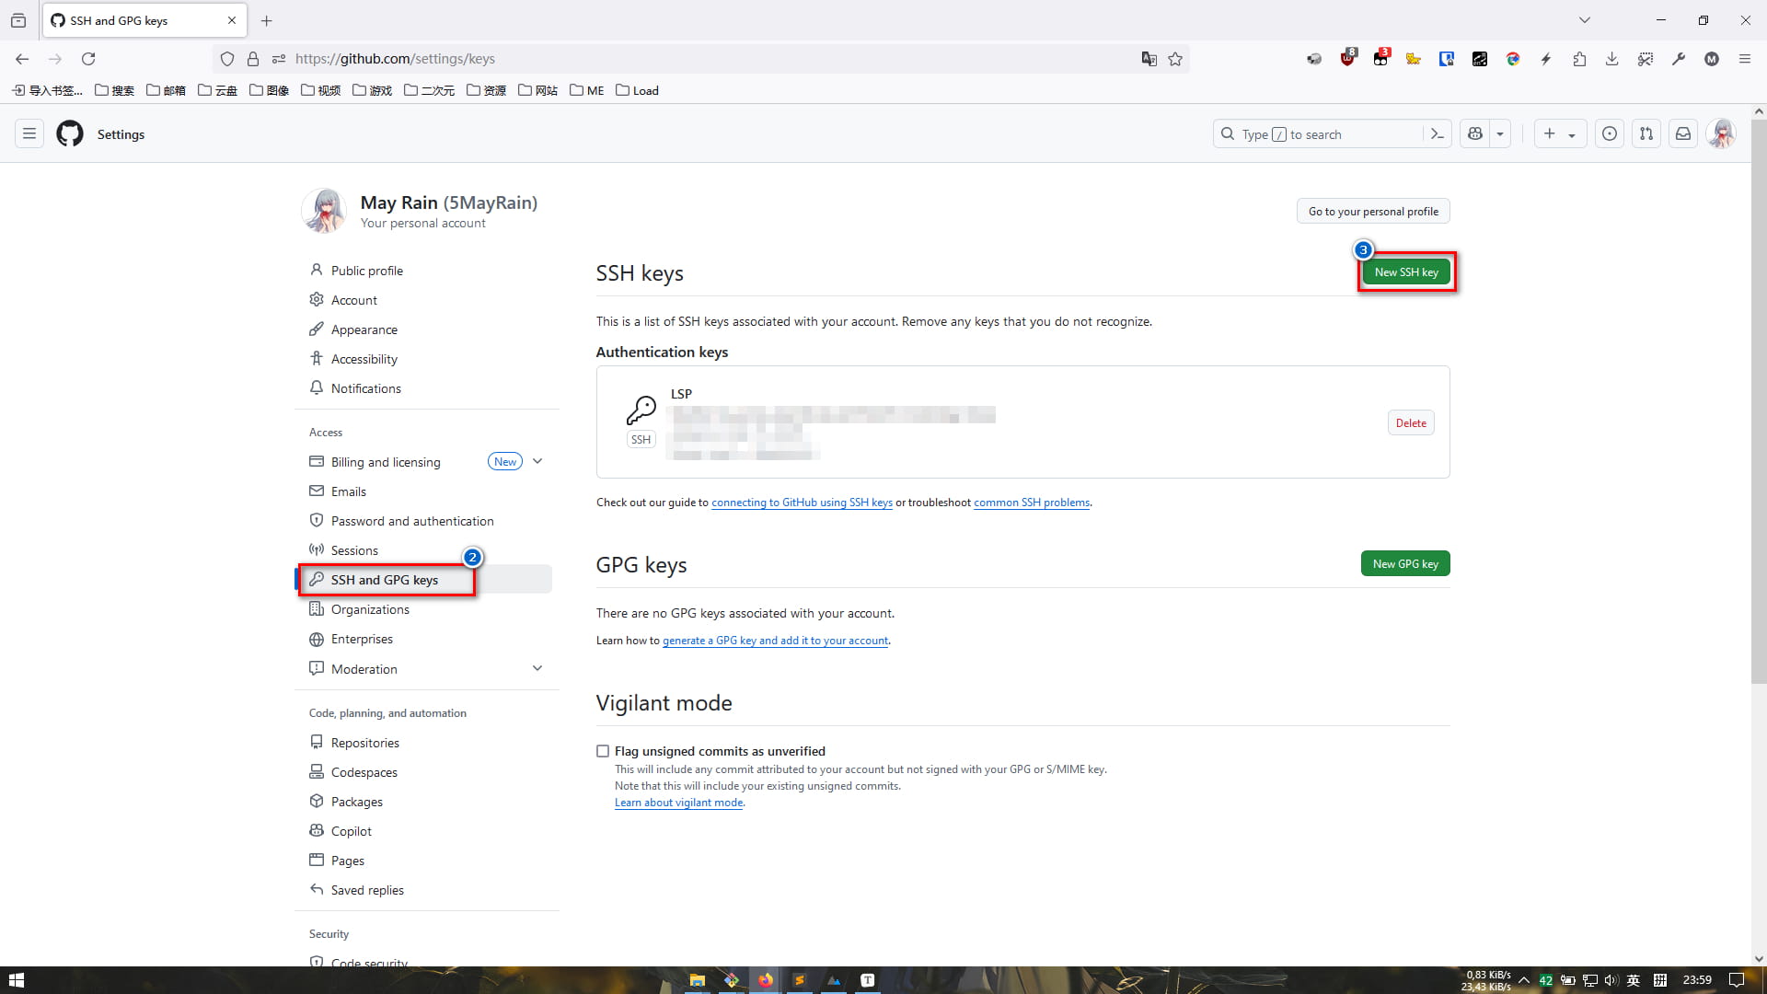Screen dimensions: 1767x994
Task: Click the GitHub logo icon
Action: point(70,134)
